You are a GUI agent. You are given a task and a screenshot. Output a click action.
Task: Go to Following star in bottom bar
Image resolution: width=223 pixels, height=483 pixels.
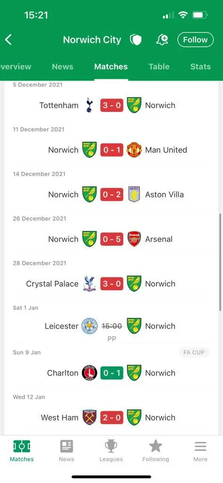[156, 450]
